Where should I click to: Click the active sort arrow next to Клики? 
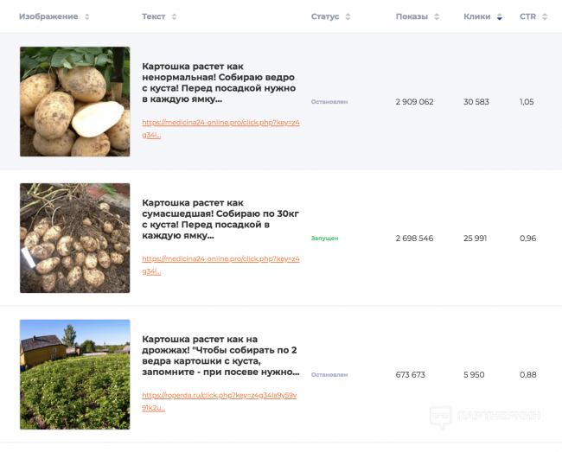pyautogui.click(x=499, y=16)
